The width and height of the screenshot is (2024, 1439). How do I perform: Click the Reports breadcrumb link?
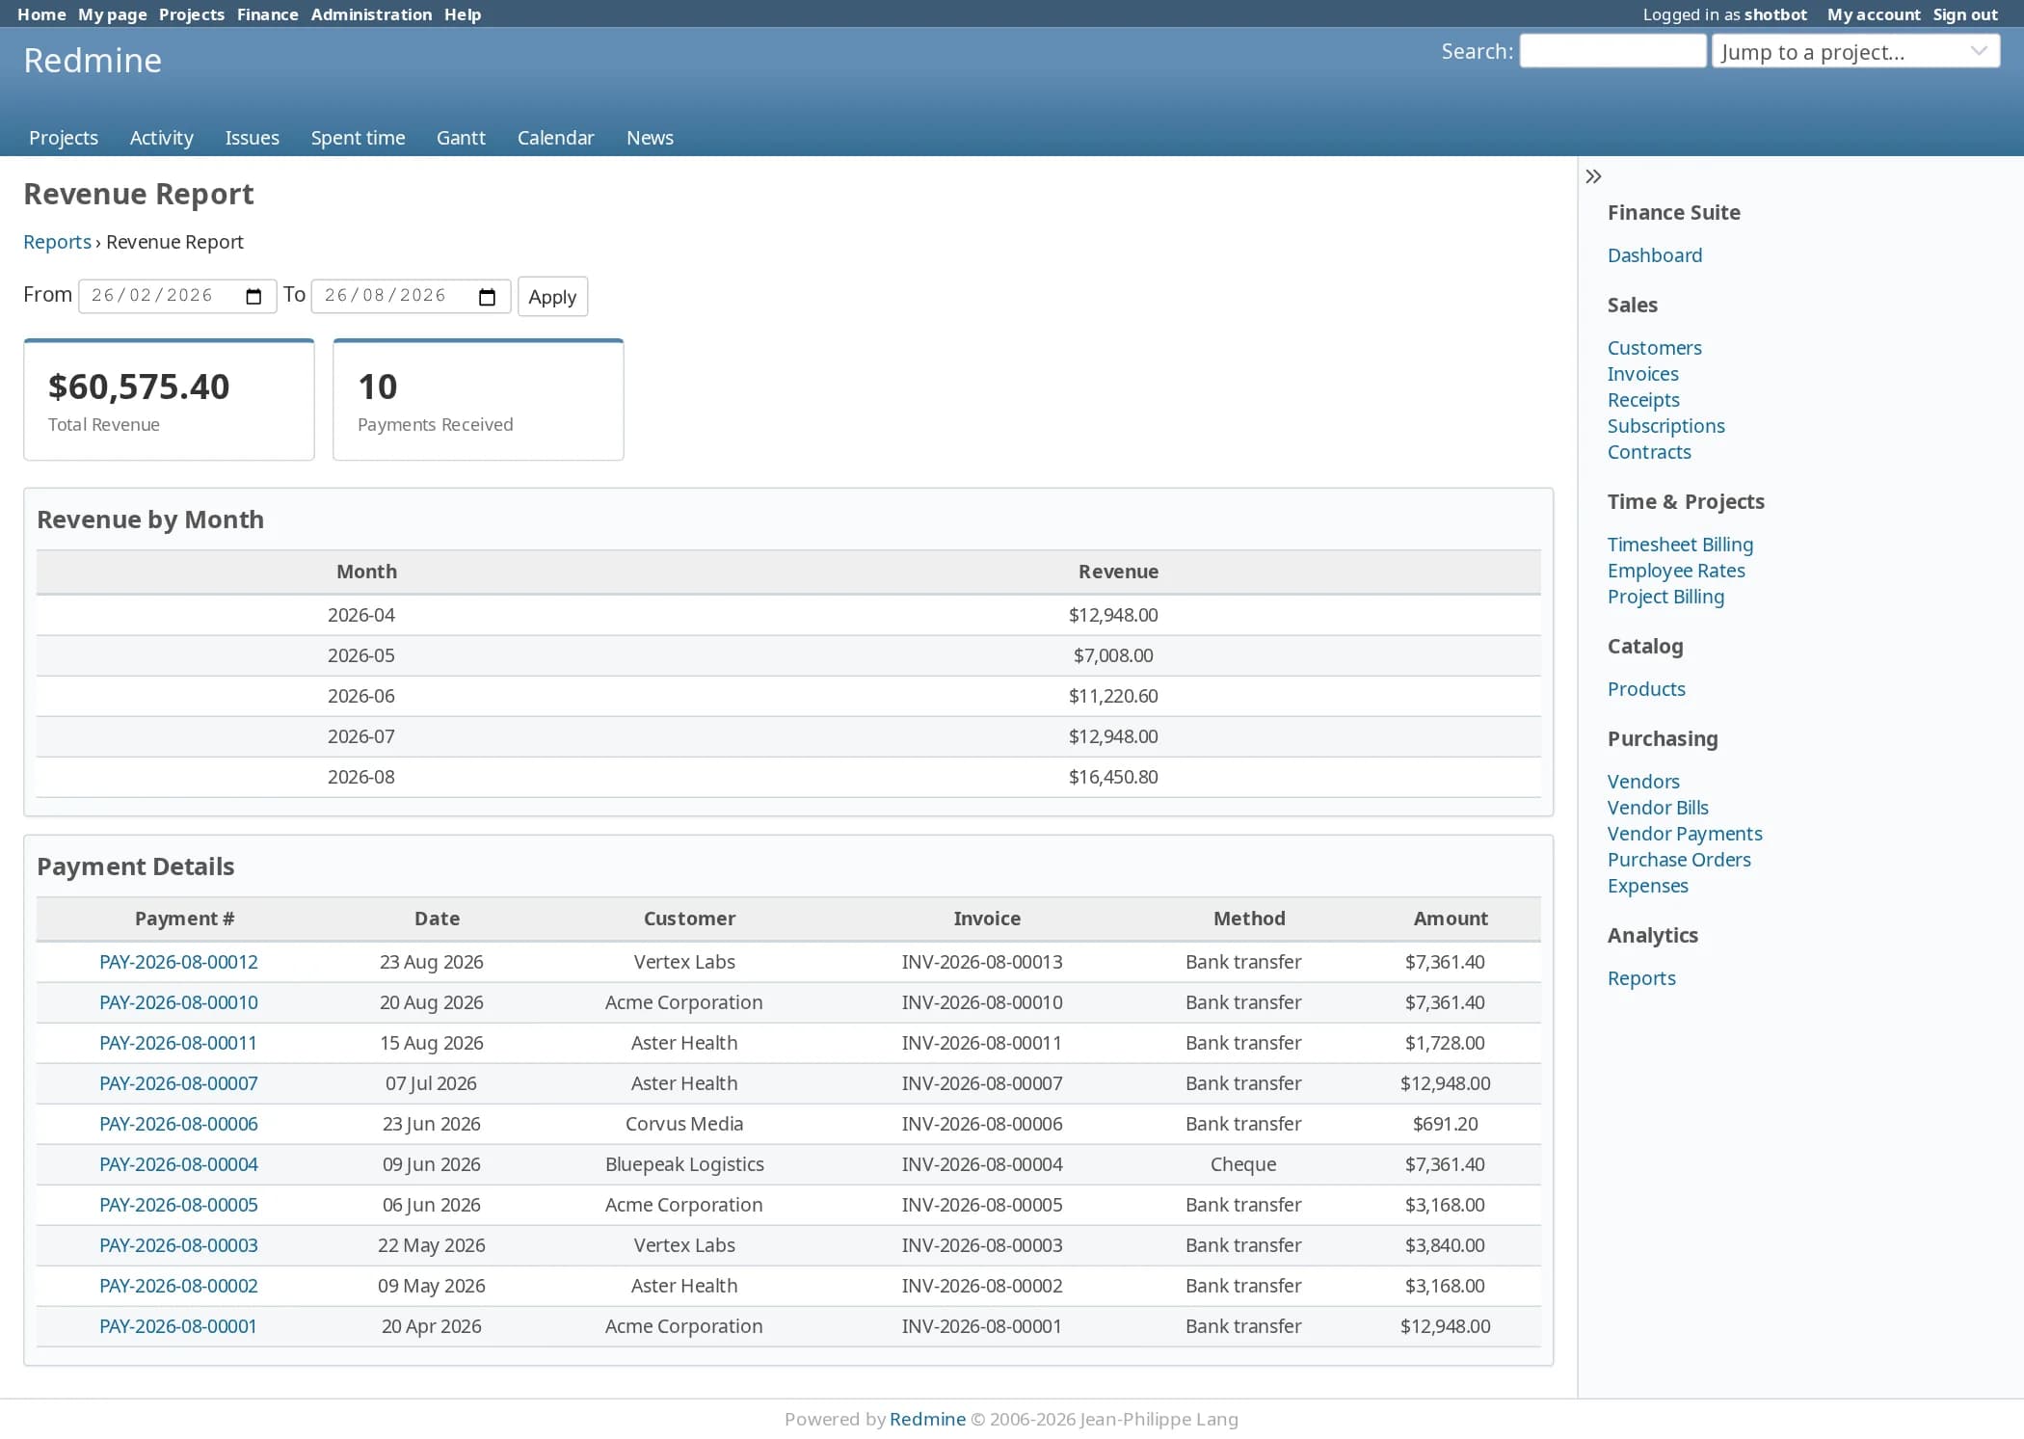pos(57,242)
